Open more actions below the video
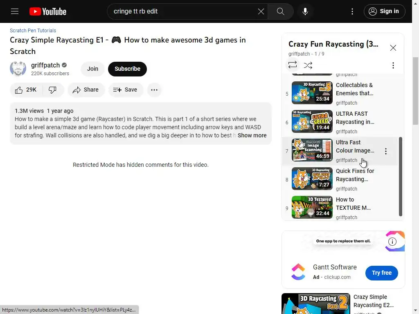The image size is (419, 314). point(154,90)
